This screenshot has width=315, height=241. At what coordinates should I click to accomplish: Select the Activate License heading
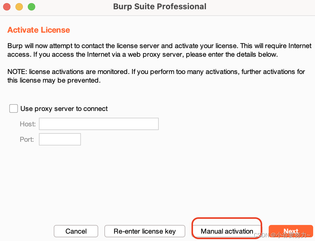38,30
